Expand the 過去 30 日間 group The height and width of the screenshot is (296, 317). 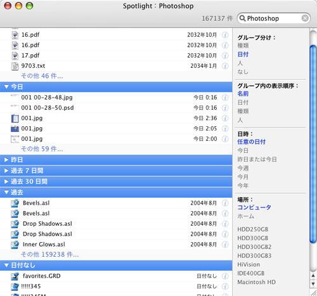click(x=6, y=181)
